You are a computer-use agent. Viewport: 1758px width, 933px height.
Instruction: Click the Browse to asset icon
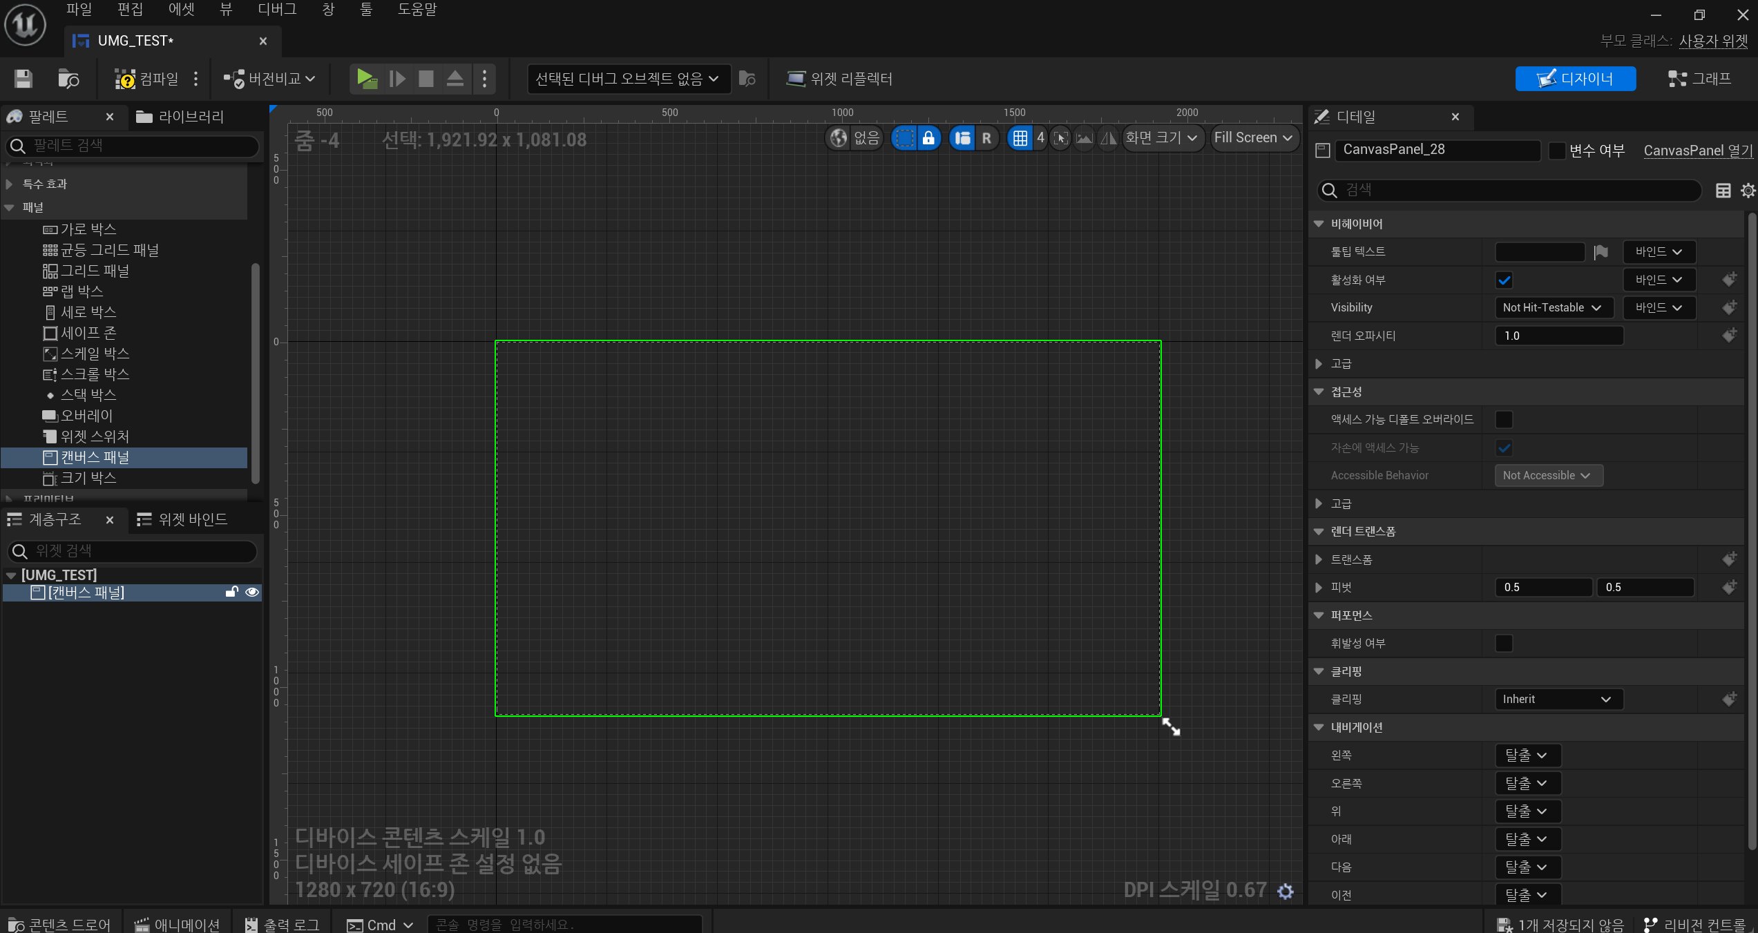68,79
